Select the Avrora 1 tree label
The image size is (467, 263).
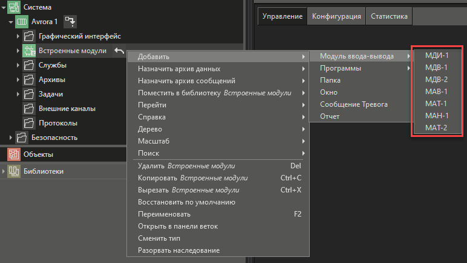coord(44,22)
